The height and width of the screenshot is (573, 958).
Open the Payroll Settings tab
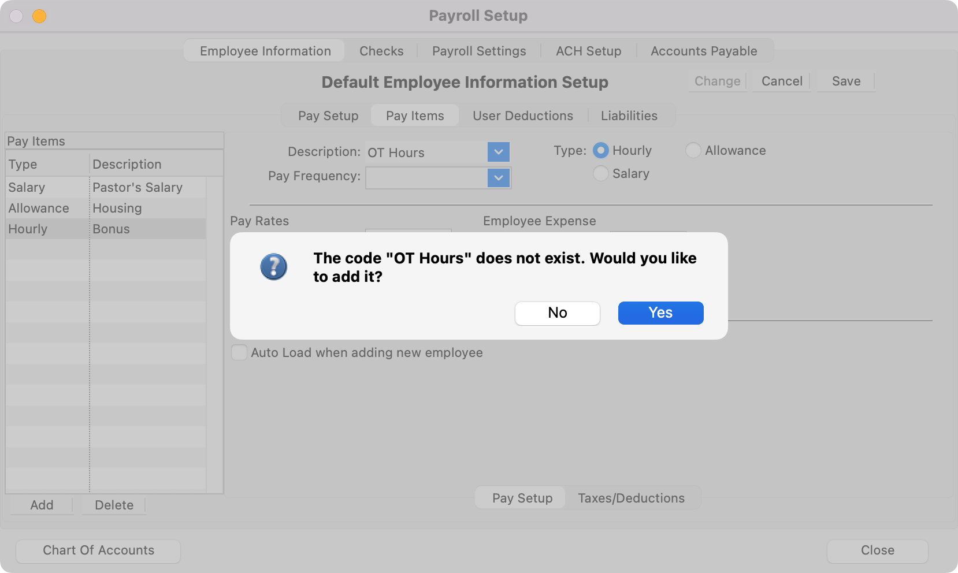point(479,51)
